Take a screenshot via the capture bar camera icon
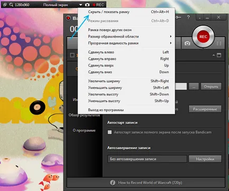 87,5
